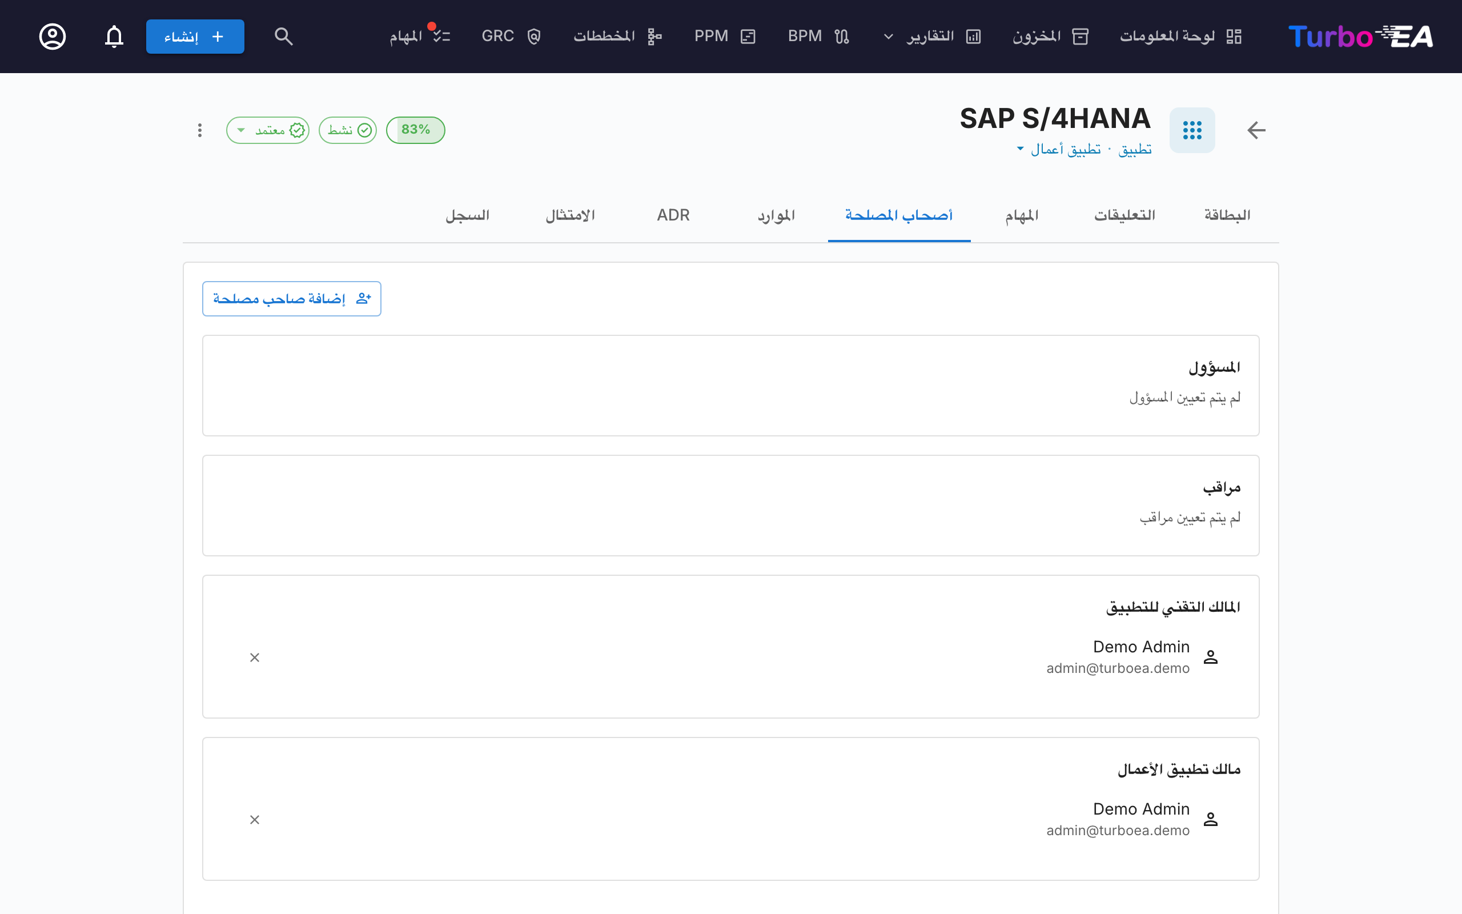This screenshot has width=1462, height=914.
Task: Switch to the الامتثال compliance tab
Action: coord(571,215)
